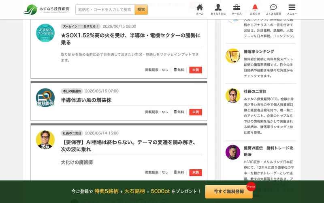Click the 社長の二言目 tag in article list

[72, 133]
